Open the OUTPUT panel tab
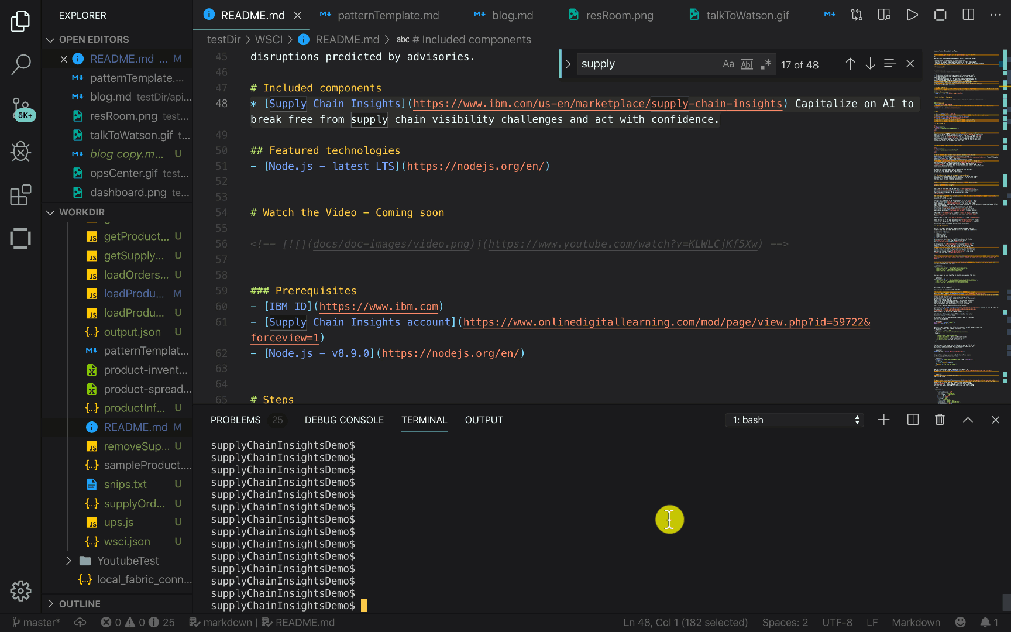 484,420
